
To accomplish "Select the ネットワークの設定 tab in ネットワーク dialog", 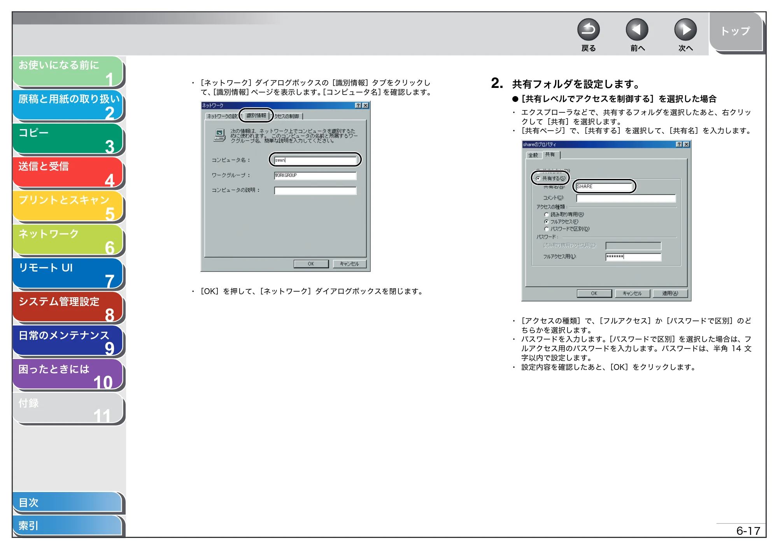I will (222, 116).
